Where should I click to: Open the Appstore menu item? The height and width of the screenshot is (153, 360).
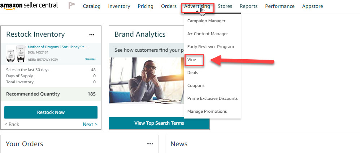point(312,6)
